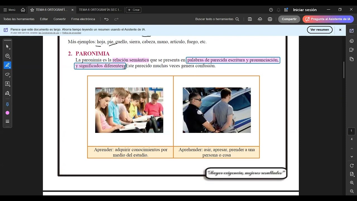Image resolution: width=357 pixels, height=201 pixels.
Task: Open notifications bell icon
Action: (x=278, y=10)
